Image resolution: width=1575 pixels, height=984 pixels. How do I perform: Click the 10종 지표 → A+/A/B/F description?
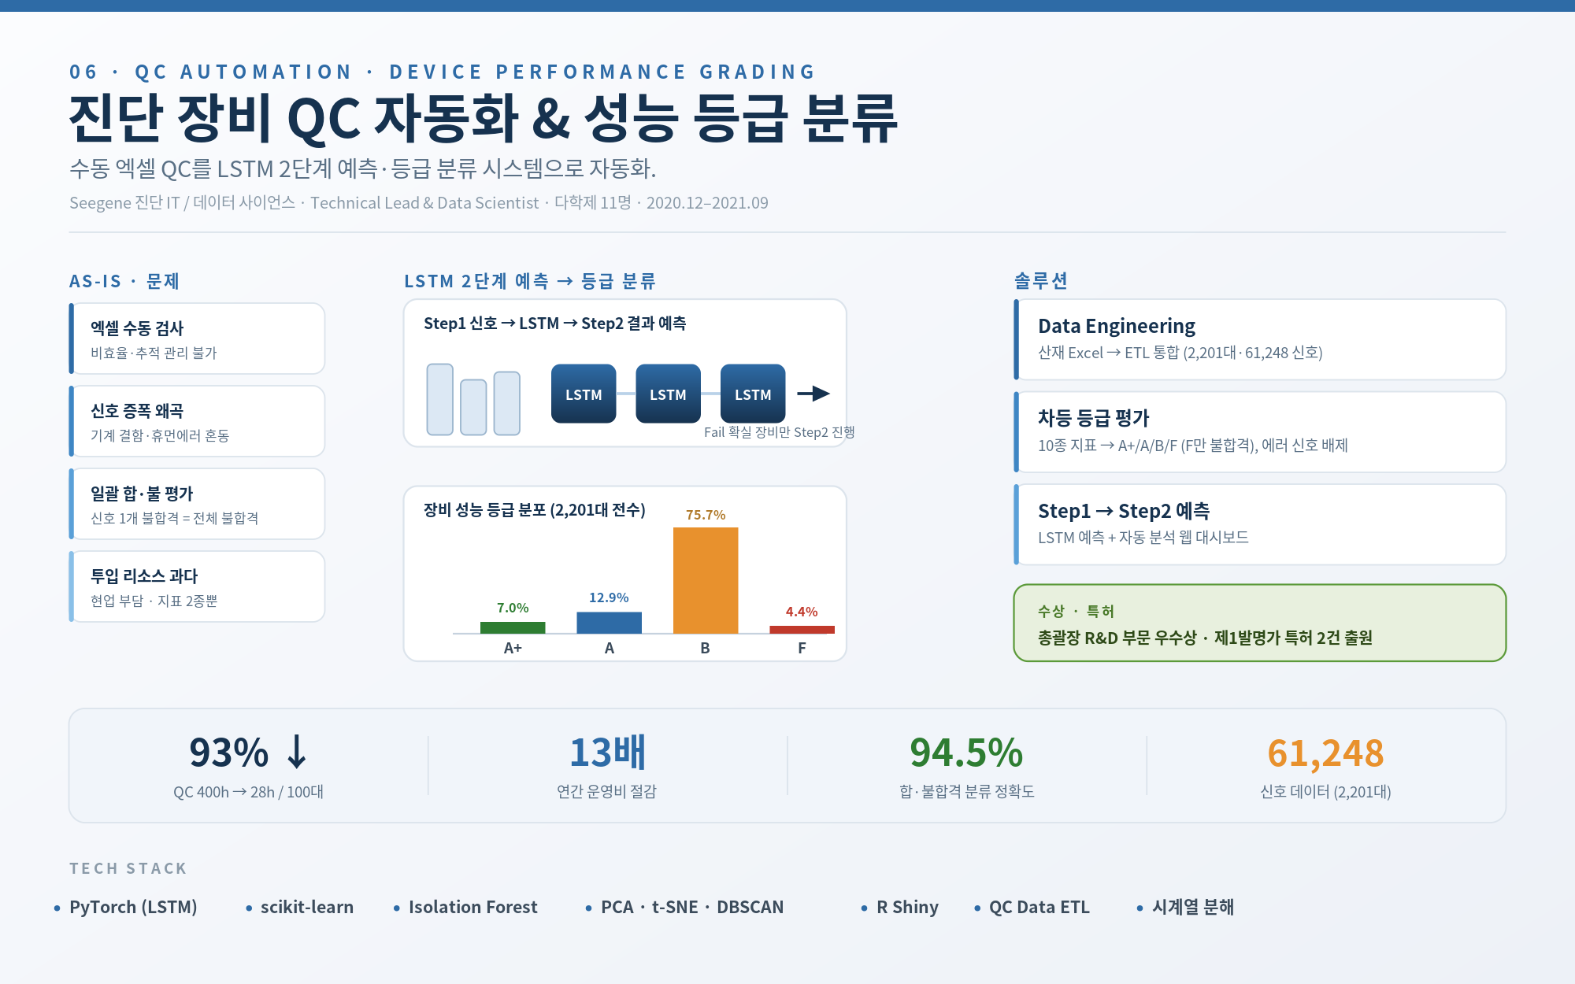(1193, 446)
